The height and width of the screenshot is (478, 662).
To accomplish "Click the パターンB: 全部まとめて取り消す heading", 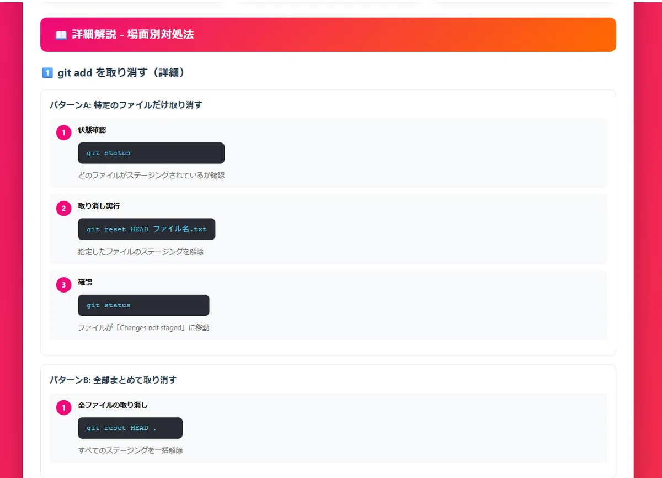I will click(113, 380).
